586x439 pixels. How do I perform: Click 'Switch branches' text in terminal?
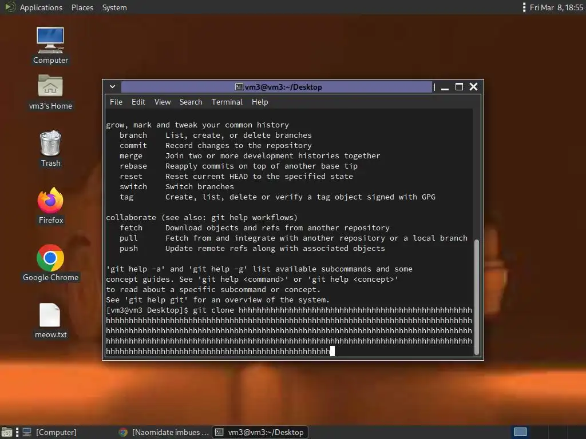pyautogui.click(x=200, y=187)
